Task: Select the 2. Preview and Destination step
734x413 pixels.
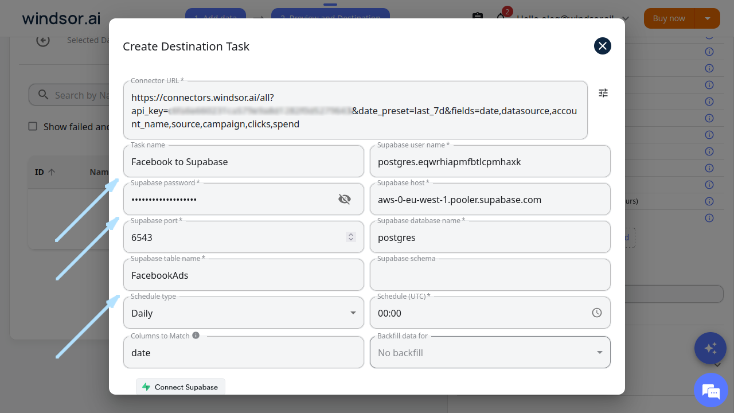Action: 330,18
